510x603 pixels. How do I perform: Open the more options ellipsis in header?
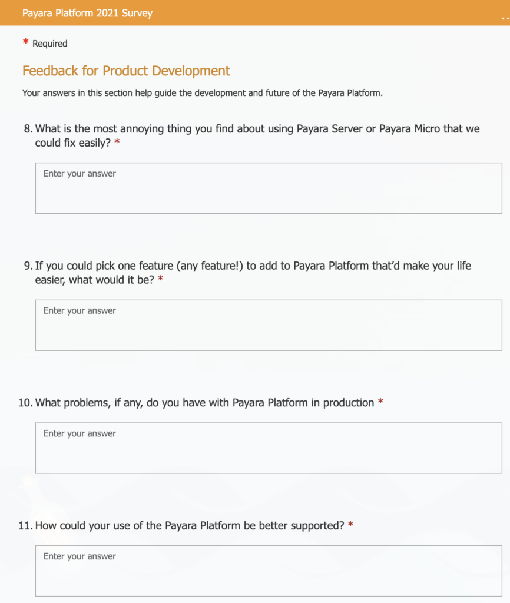(505, 18)
